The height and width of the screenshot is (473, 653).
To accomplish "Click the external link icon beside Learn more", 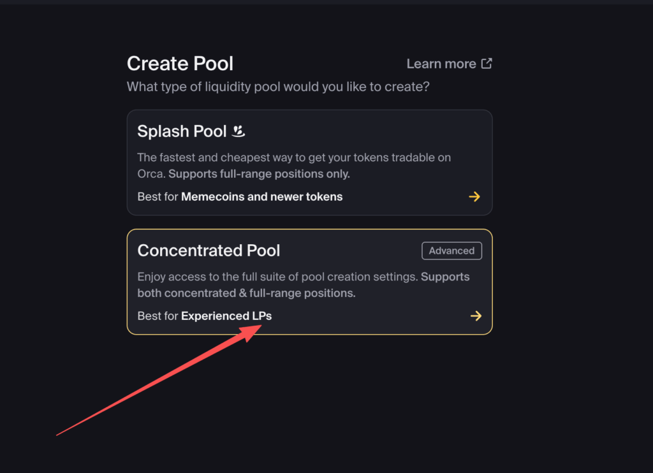I will pyautogui.click(x=487, y=64).
